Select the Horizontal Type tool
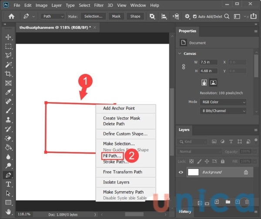Image resolution: width=261 pixels, height=219 pixels. click(8, 184)
